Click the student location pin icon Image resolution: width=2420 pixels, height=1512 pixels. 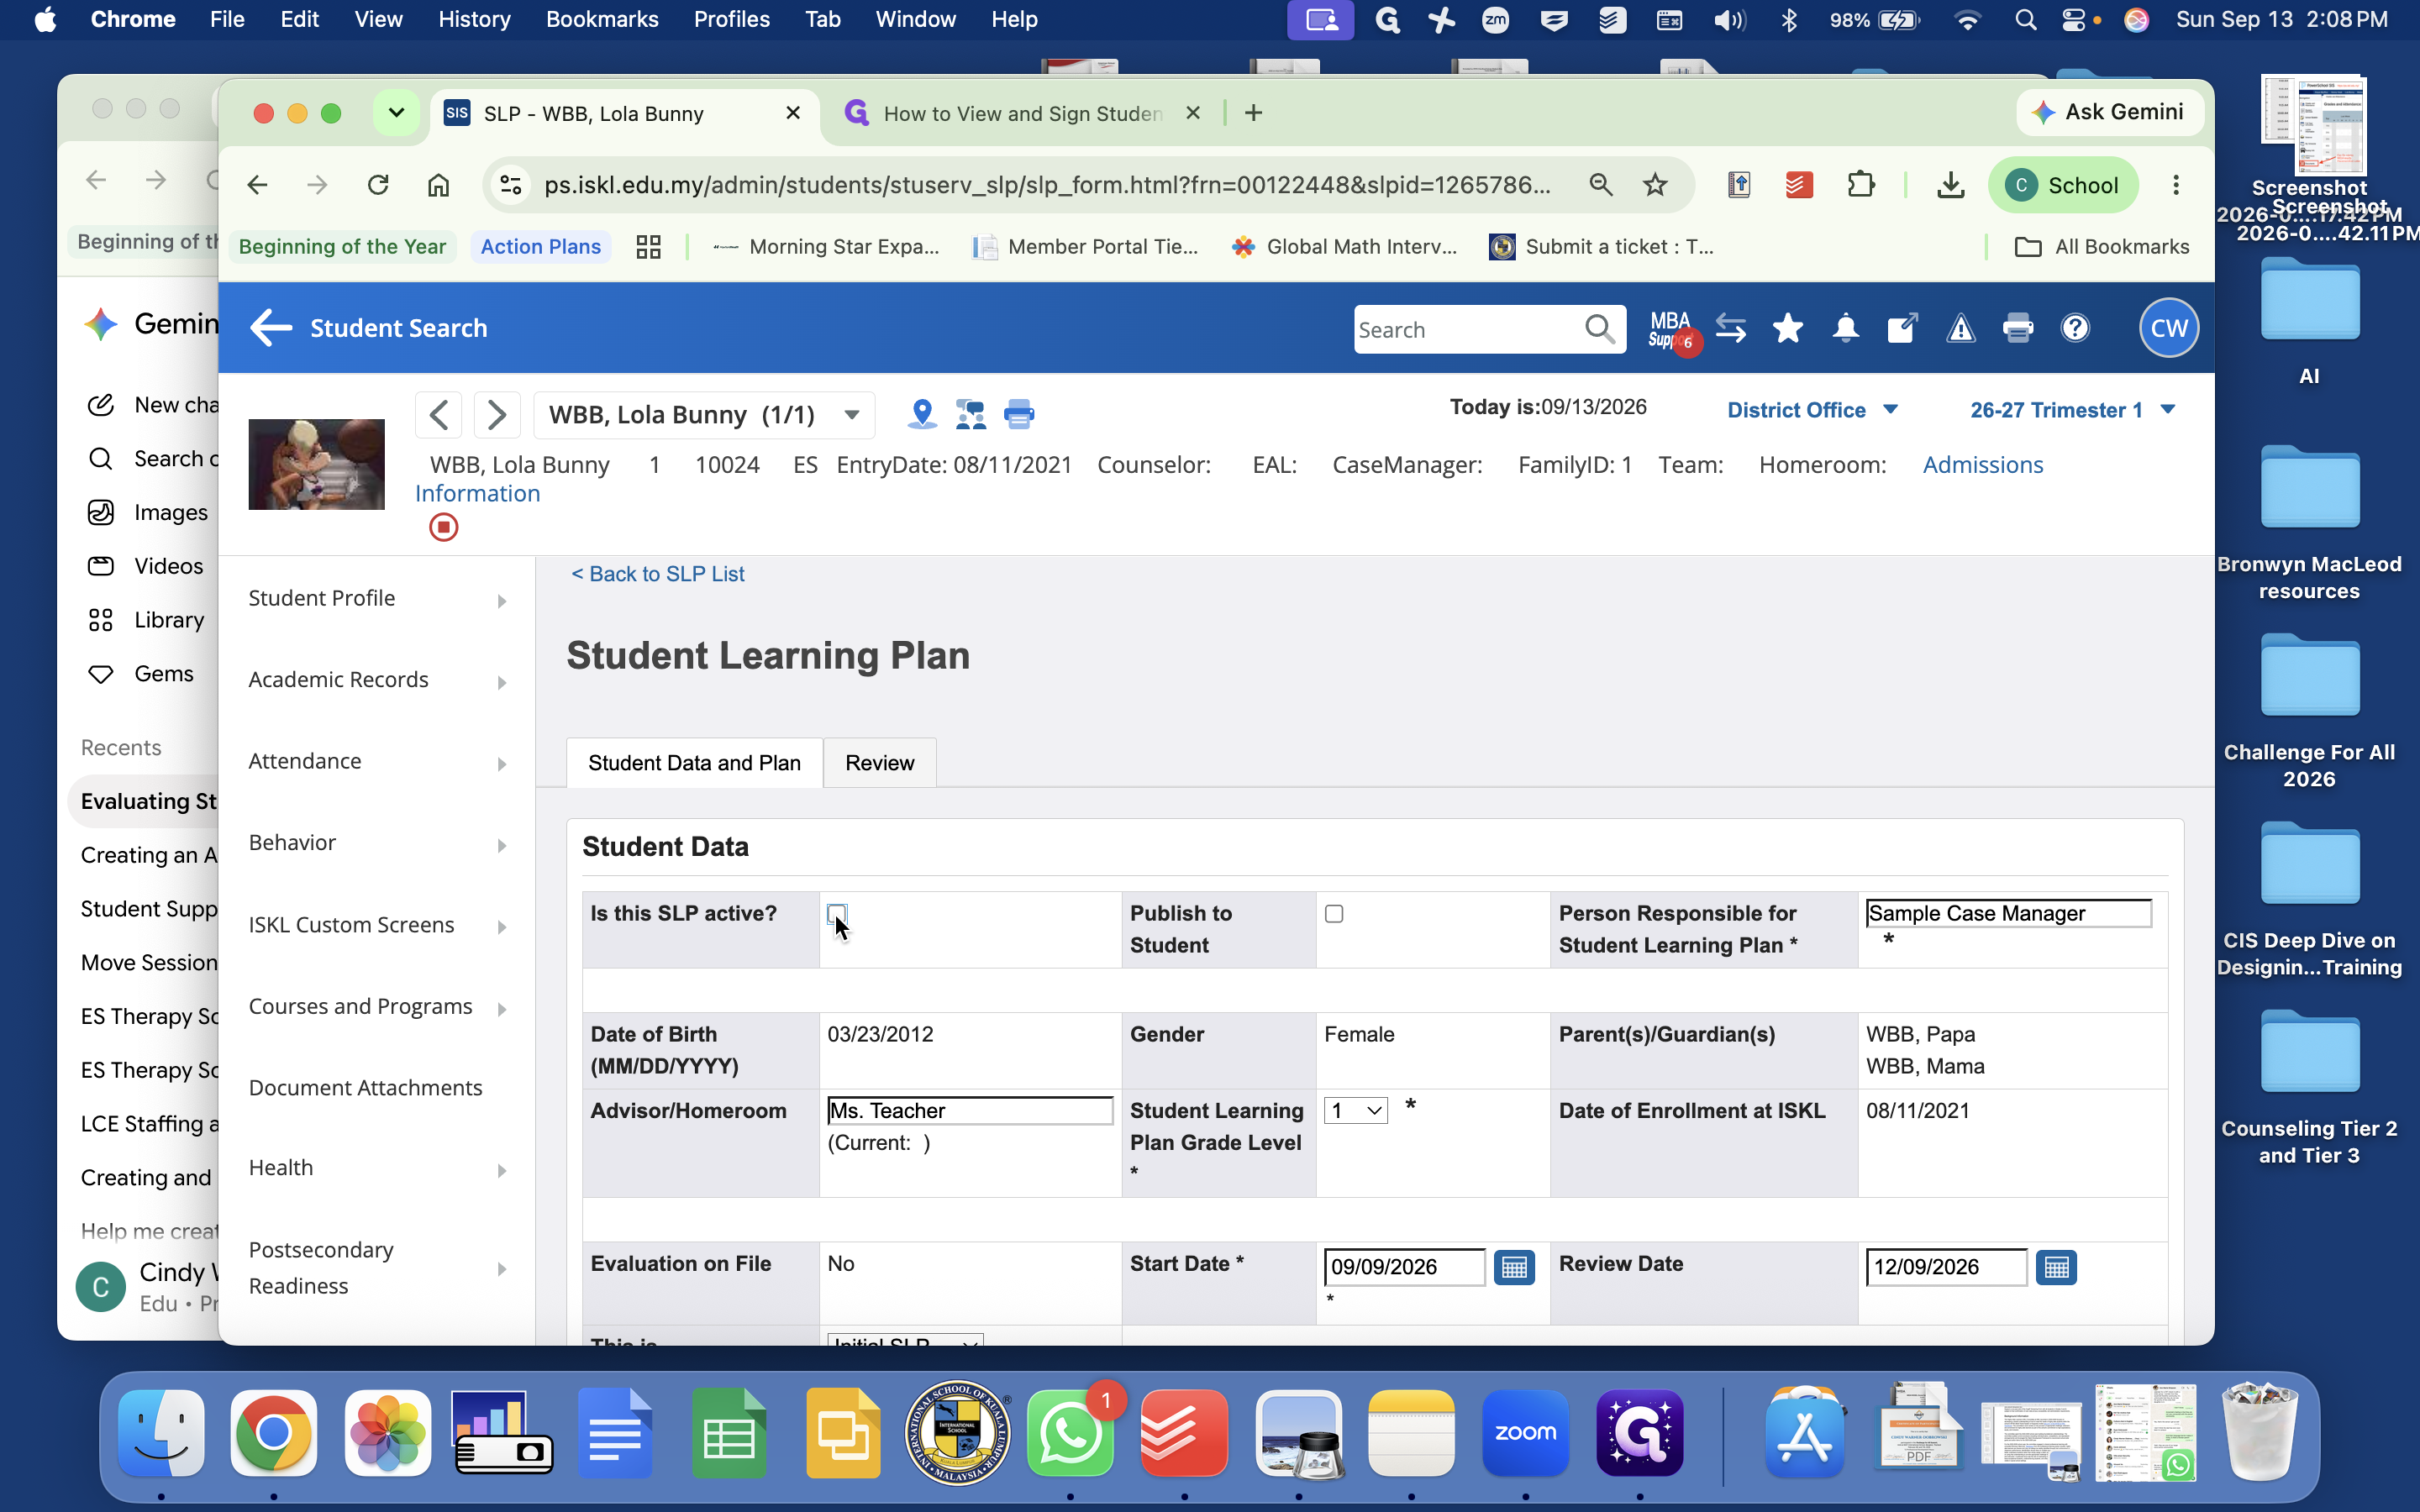[x=922, y=414]
